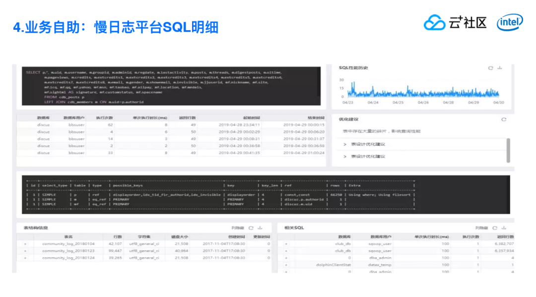Open 列隐藏 in 表结构信息 panel
The image size is (536, 297).
point(238,228)
